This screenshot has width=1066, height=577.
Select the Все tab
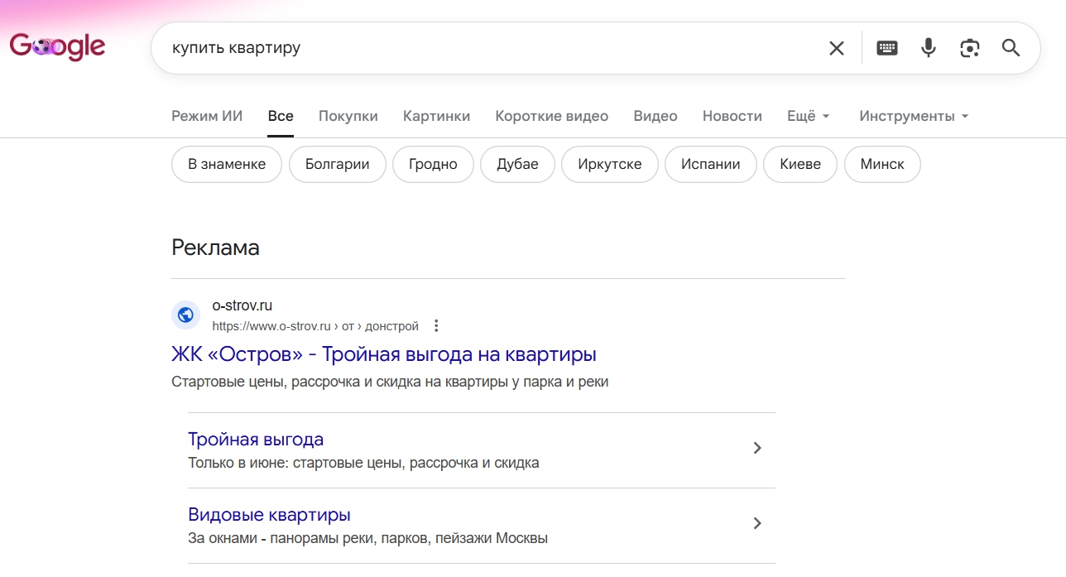(x=281, y=116)
